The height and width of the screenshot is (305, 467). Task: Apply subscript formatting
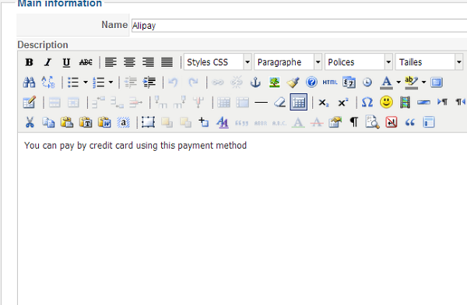324,103
